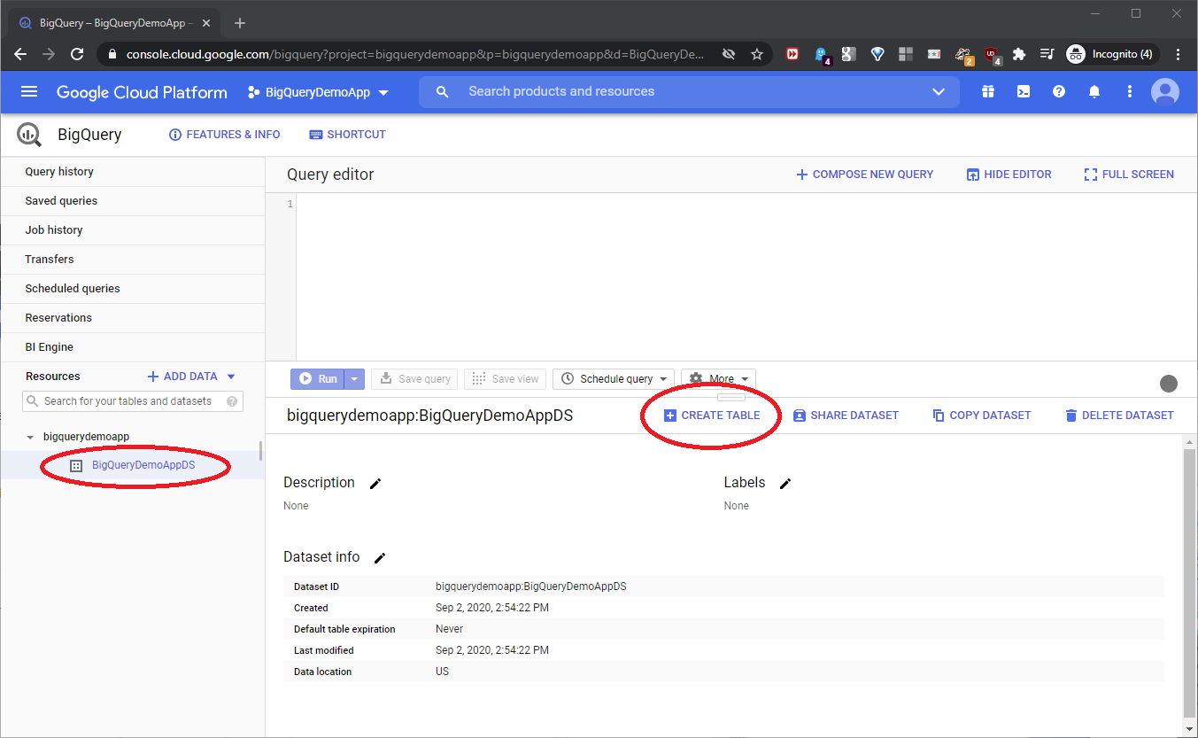
Task: Click the BigQueryDemoAppDS dataset icon
Action: (76, 466)
